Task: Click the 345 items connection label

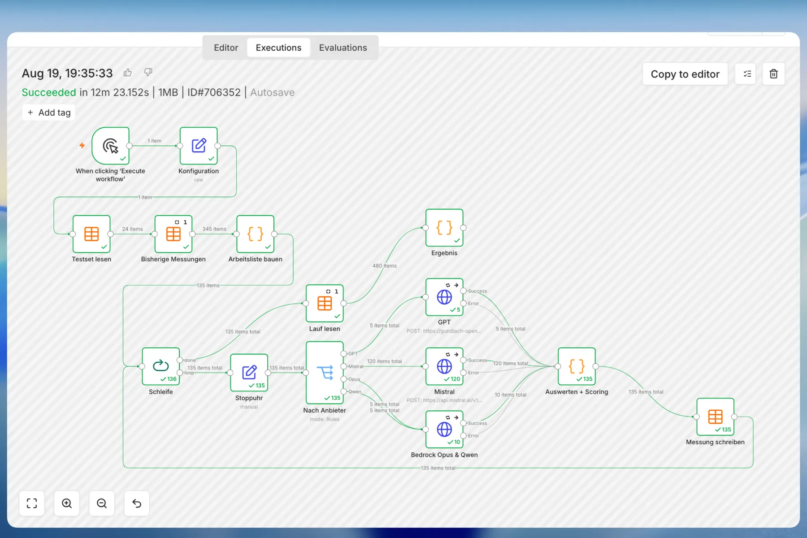Action: point(214,229)
